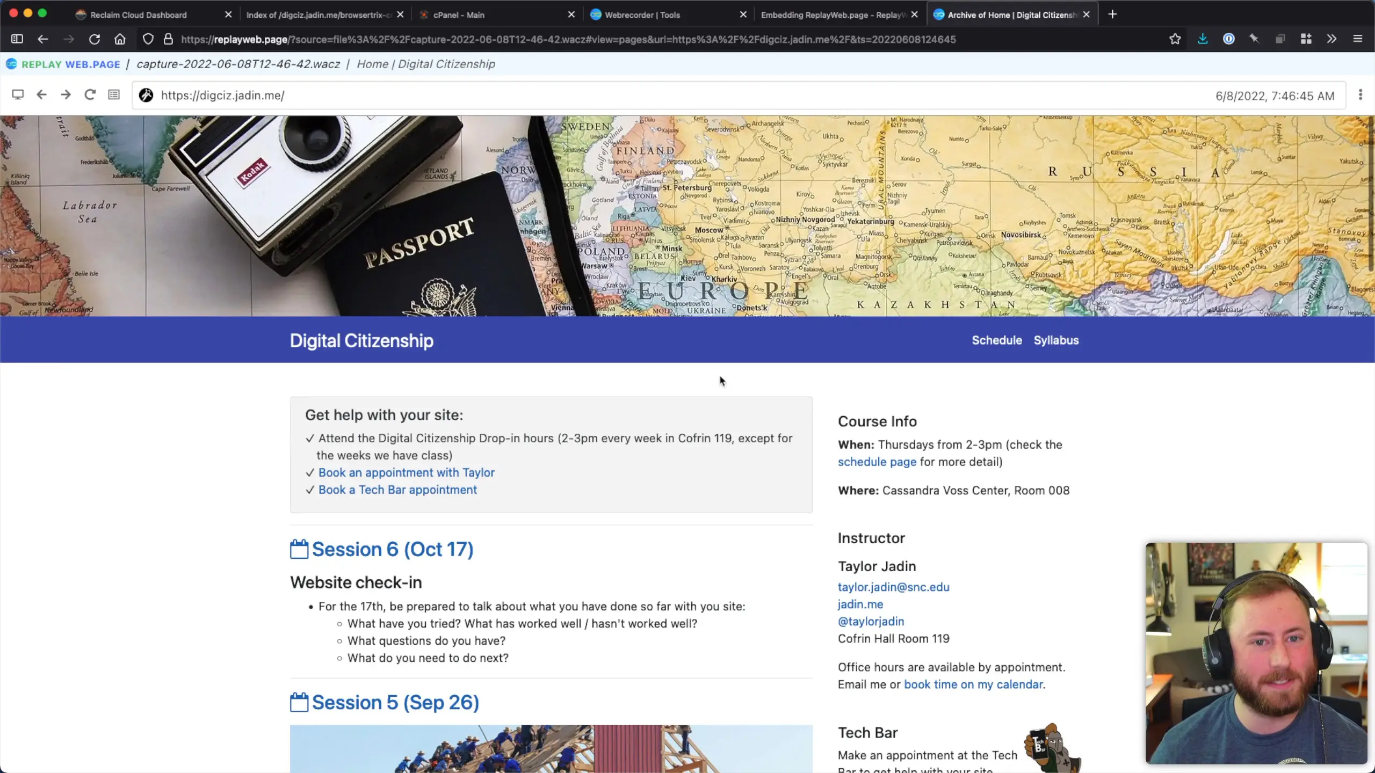Image resolution: width=1375 pixels, height=773 pixels.
Task: Open the Syllabus nav link
Action: pos(1056,340)
